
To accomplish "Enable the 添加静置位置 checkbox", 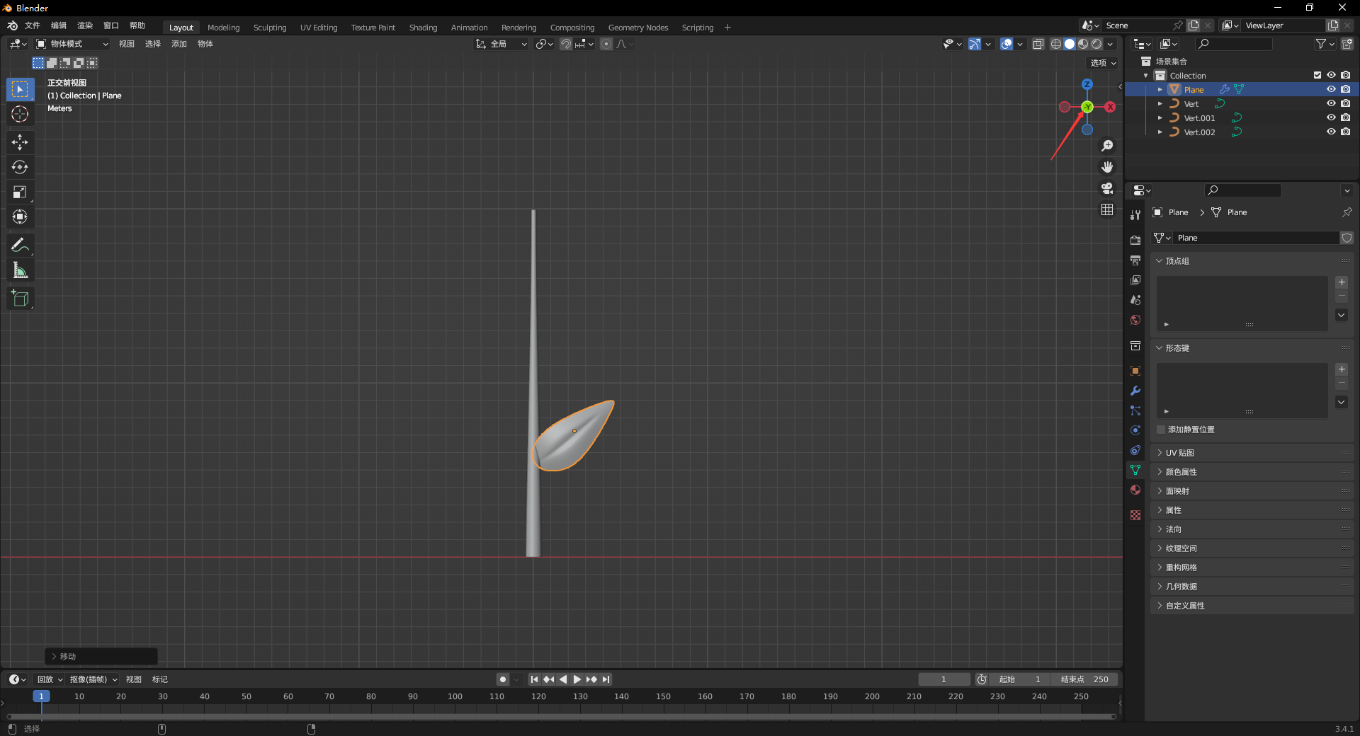I will point(1161,430).
